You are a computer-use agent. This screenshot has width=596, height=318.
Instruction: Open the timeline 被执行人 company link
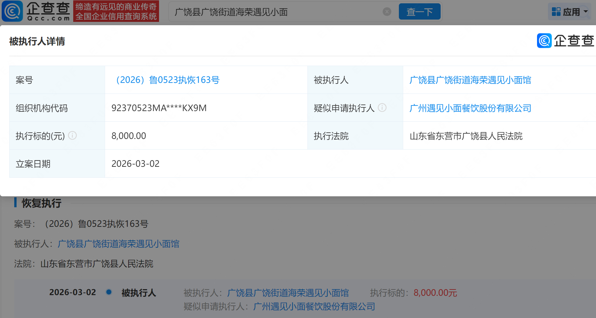pos(288,293)
